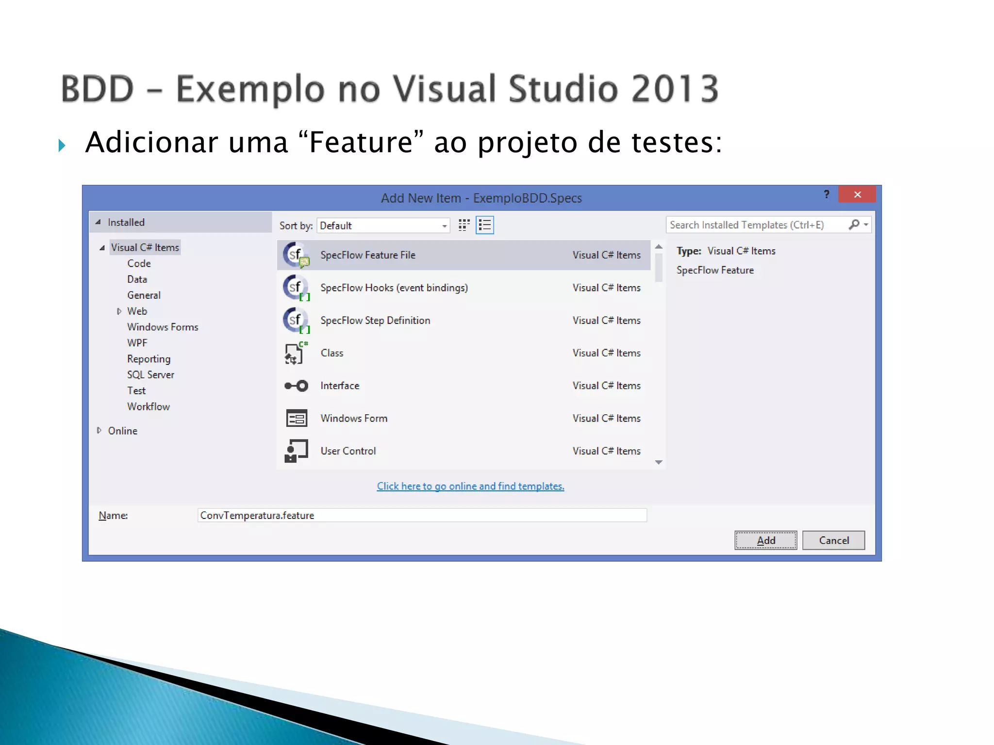Select the Code category

pyautogui.click(x=139, y=263)
